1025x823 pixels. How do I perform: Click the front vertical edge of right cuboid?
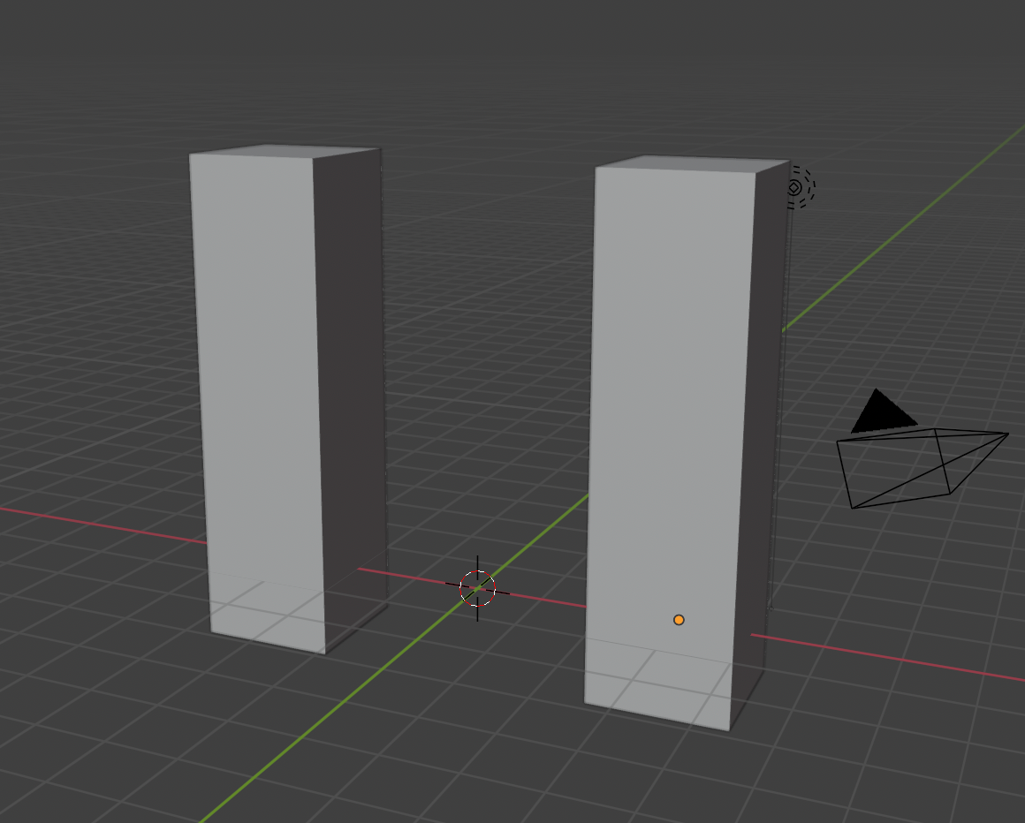click(743, 442)
